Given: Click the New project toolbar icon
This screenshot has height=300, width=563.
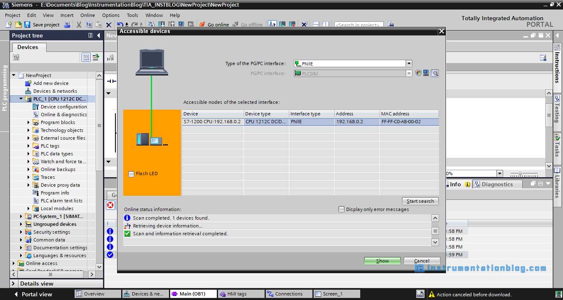Looking at the screenshot, I should coord(9,25).
